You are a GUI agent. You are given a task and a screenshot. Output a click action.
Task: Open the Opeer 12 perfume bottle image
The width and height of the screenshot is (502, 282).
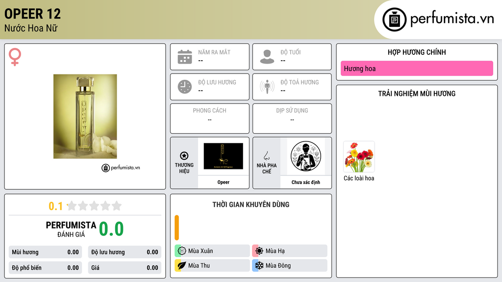85,117
